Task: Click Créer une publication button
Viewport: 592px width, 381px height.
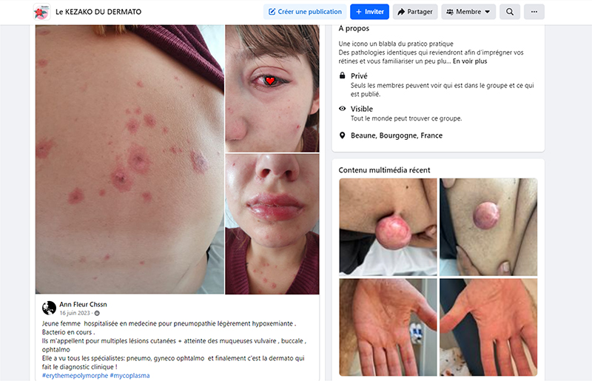Action: [x=305, y=12]
